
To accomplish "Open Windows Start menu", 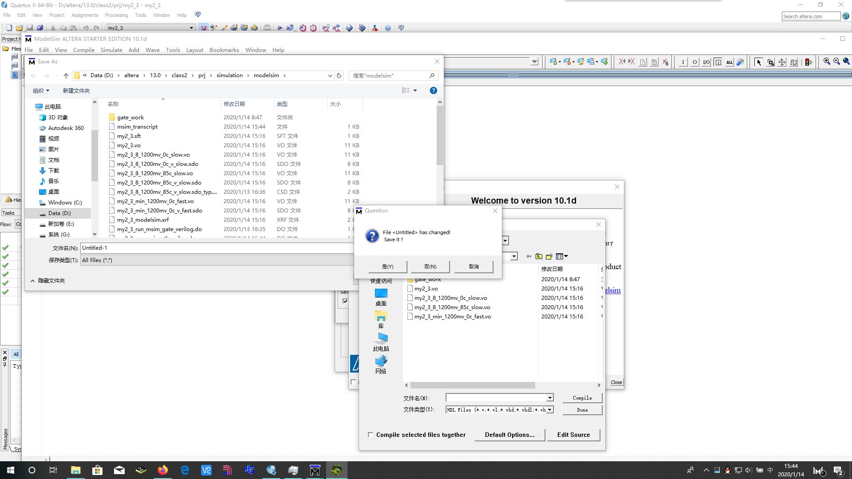I will (11, 470).
